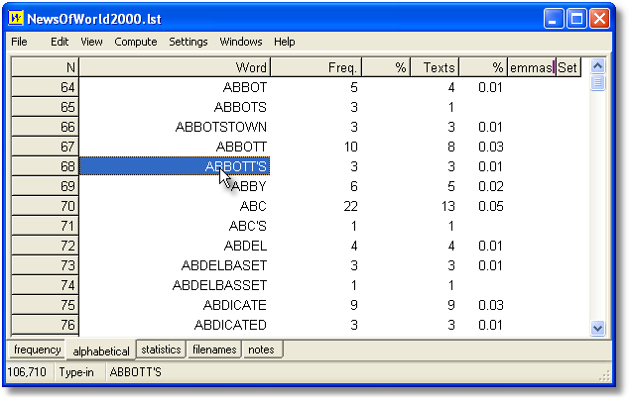Viewport: 630px width, 401px height.
Task: Sort by the Freq. column header
Action: coord(316,67)
